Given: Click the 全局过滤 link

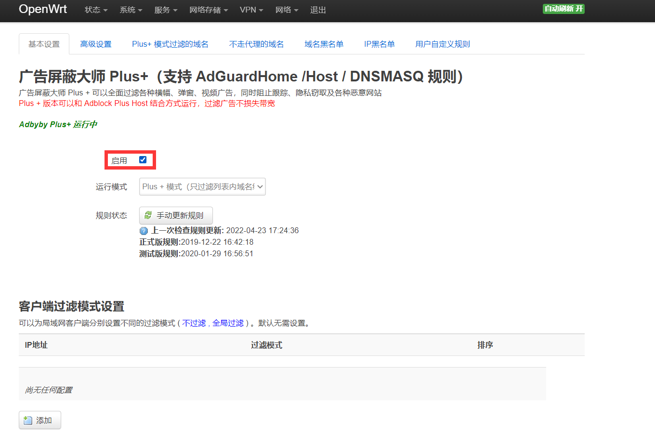Looking at the screenshot, I should [228, 323].
